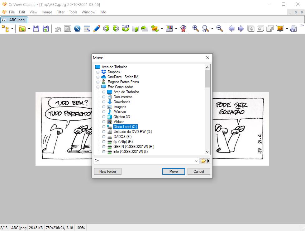This screenshot has height=231, width=305.
Task: Set zoom to 1:1 magnifier
Action: click(205, 29)
